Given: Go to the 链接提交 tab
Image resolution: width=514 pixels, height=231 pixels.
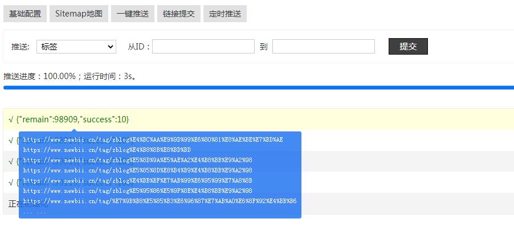Looking at the screenshot, I should pyautogui.click(x=178, y=14).
